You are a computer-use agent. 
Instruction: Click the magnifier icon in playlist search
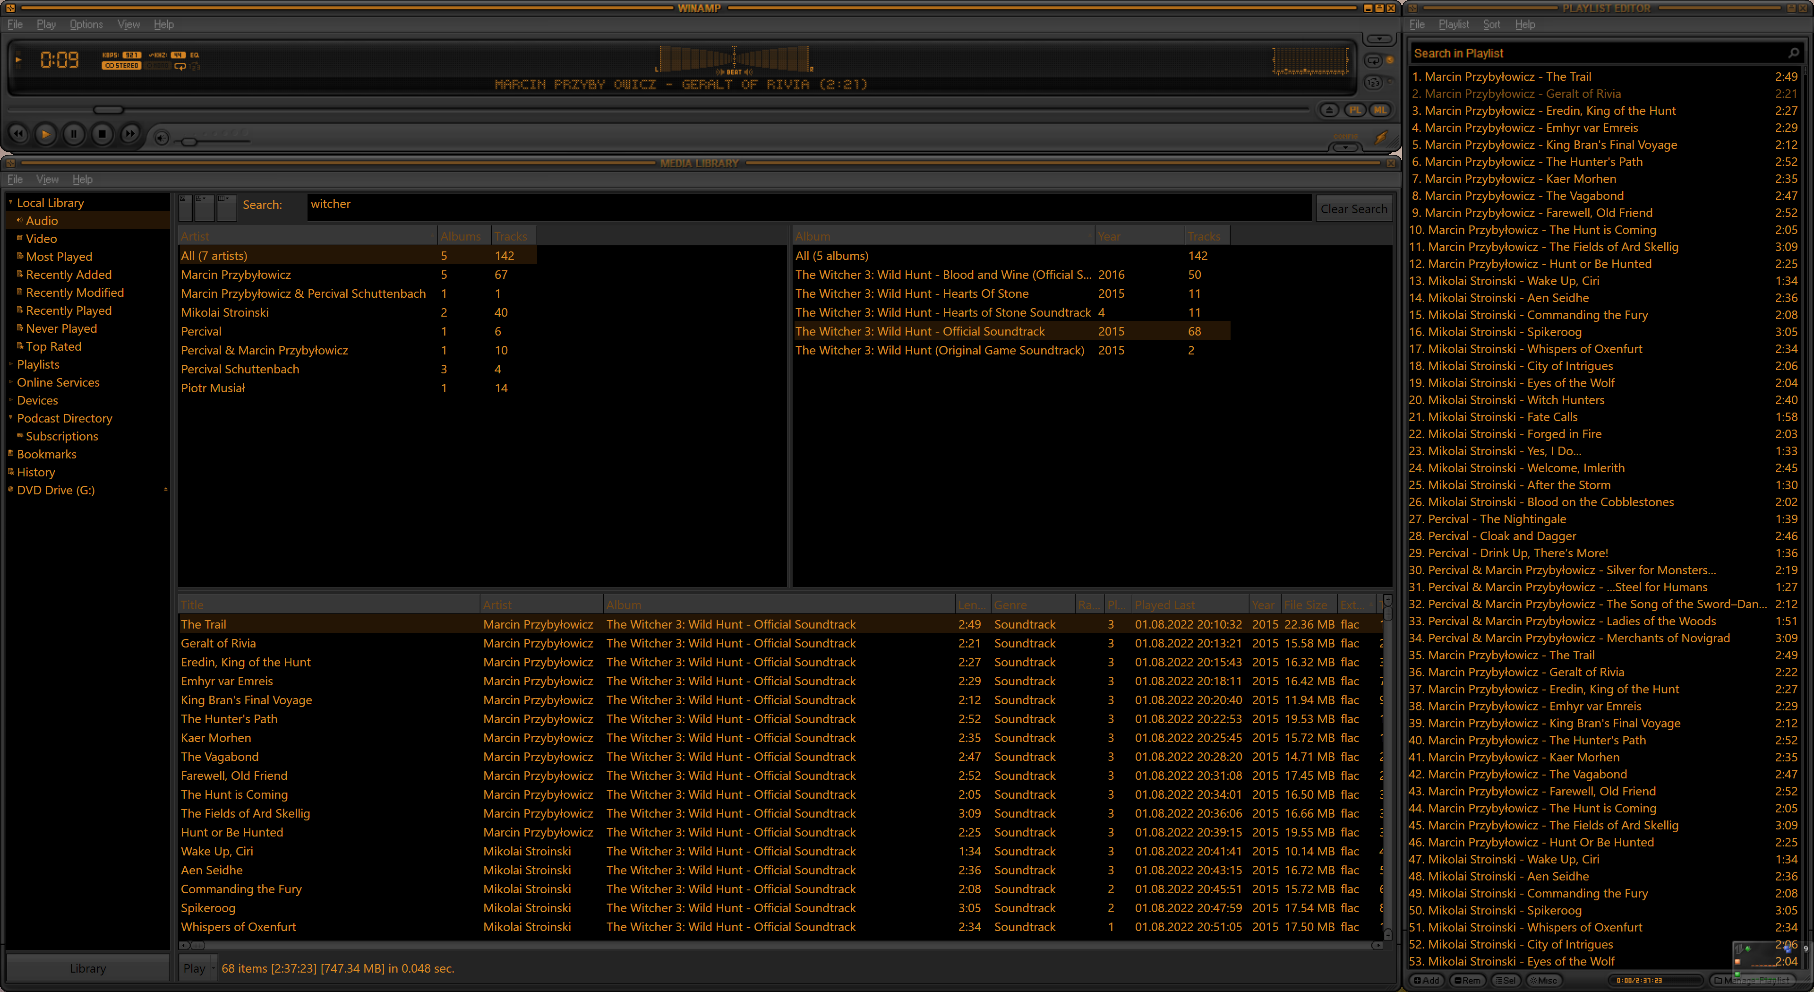click(x=1794, y=53)
